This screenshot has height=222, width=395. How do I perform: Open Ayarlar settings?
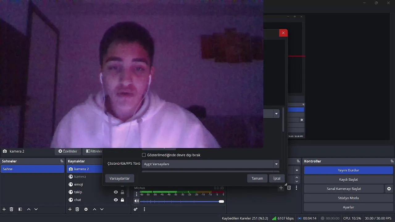[348, 207]
